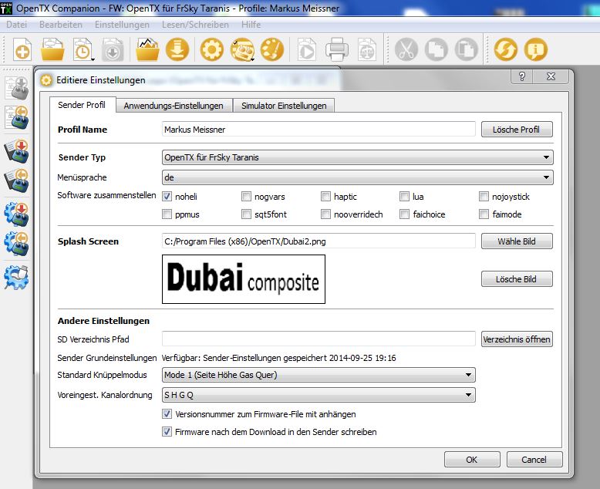
Task: Open the palette customize icon
Action: (272, 49)
